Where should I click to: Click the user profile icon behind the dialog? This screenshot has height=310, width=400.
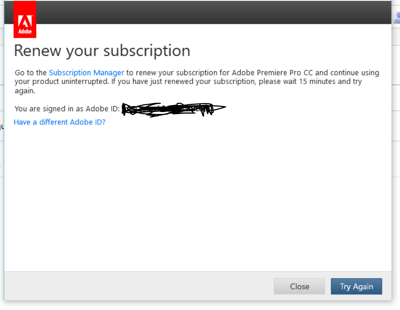click(x=397, y=17)
